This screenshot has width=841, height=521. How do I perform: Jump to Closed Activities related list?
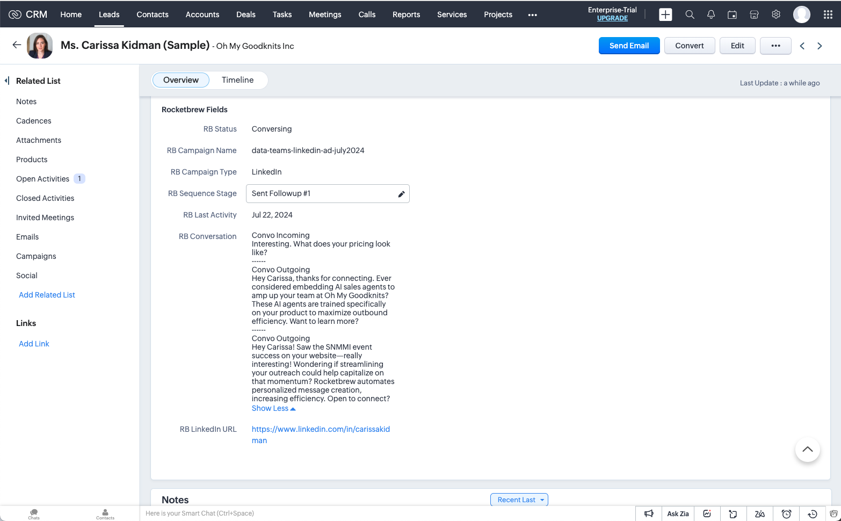point(45,198)
